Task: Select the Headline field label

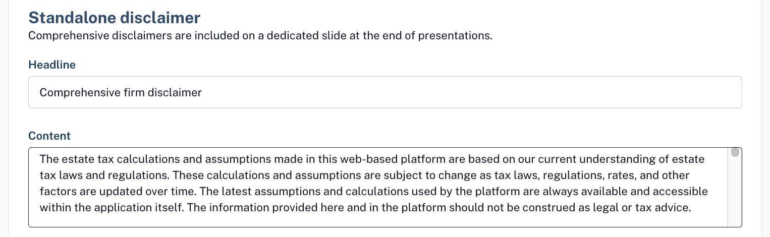Action: (52, 65)
